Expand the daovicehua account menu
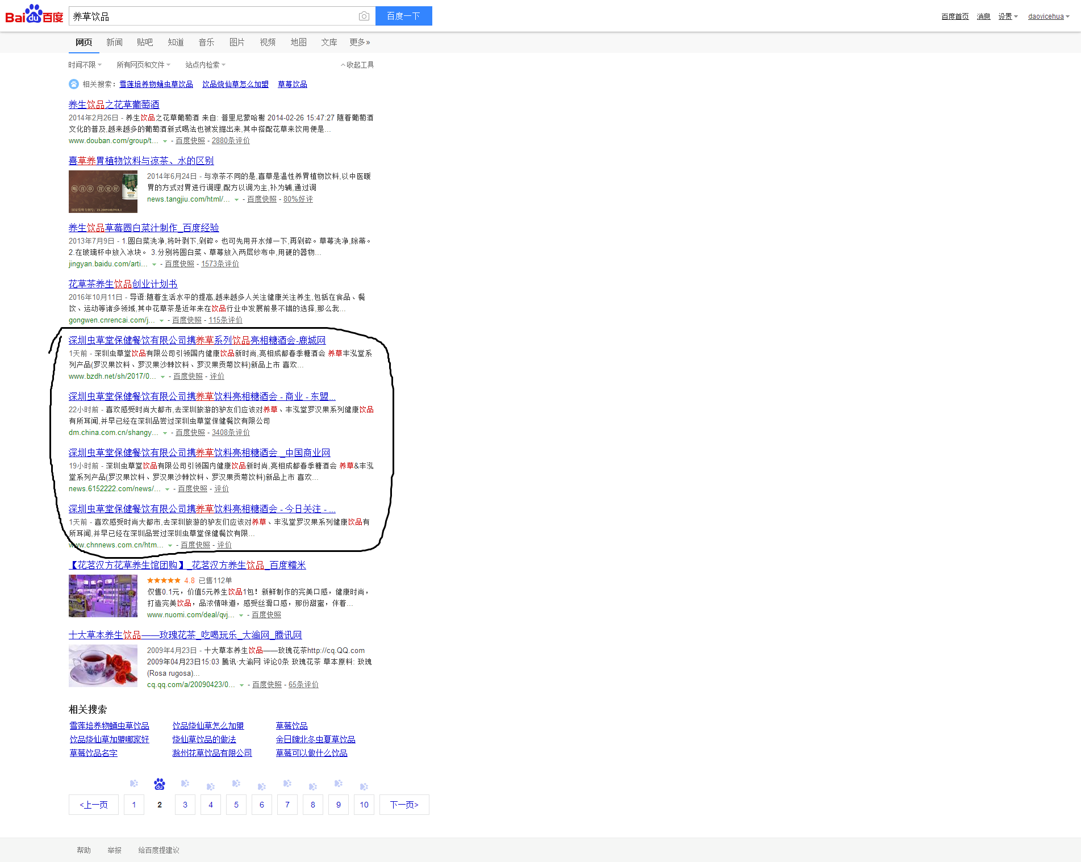 [x=1049, y=16]
